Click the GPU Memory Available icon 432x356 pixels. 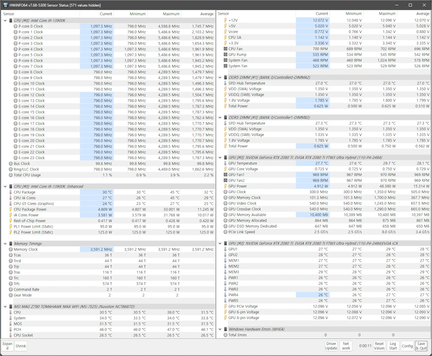tap(225, 215)
